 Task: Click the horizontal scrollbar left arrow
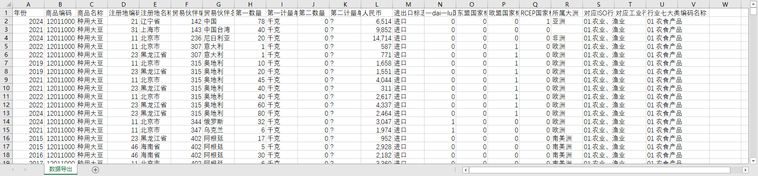465,170
